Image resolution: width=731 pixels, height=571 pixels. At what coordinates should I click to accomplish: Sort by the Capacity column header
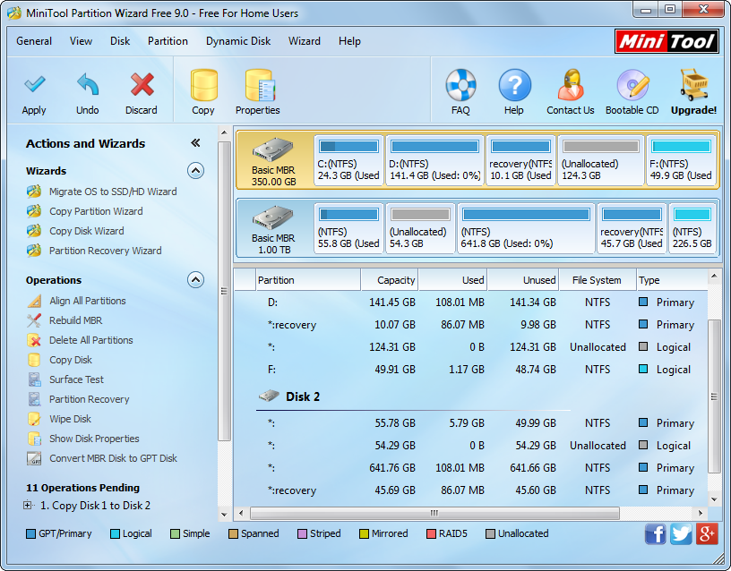pyautogui.click(x=390, y=280)
